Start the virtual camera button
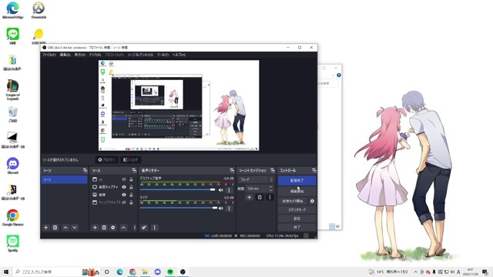The height and width of the screenshot is (277, 493). (x=293, y=201)
